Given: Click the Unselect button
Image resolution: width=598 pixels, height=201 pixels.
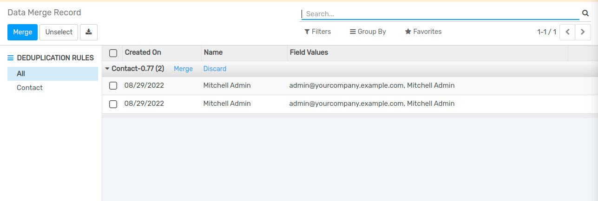Looking at the screenshot, I should 59,32.
